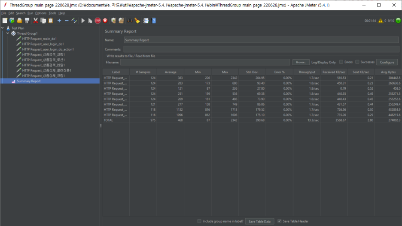The image size is (402, 226).
Task: Click the Error % column header
Action: tap(280, 72)
